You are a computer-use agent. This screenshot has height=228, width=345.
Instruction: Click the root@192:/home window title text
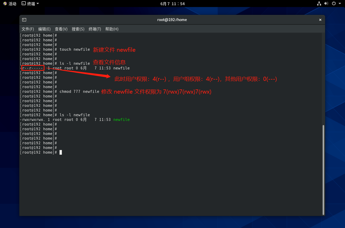click(172, 20)
